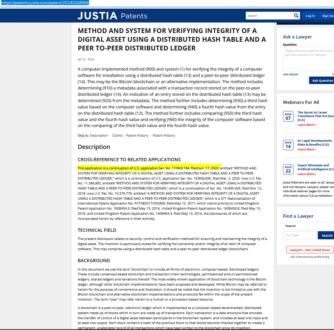Click the 'Ask a Lawyer' heading
Viewport: 334px width, 330px height.
point(297,37)
